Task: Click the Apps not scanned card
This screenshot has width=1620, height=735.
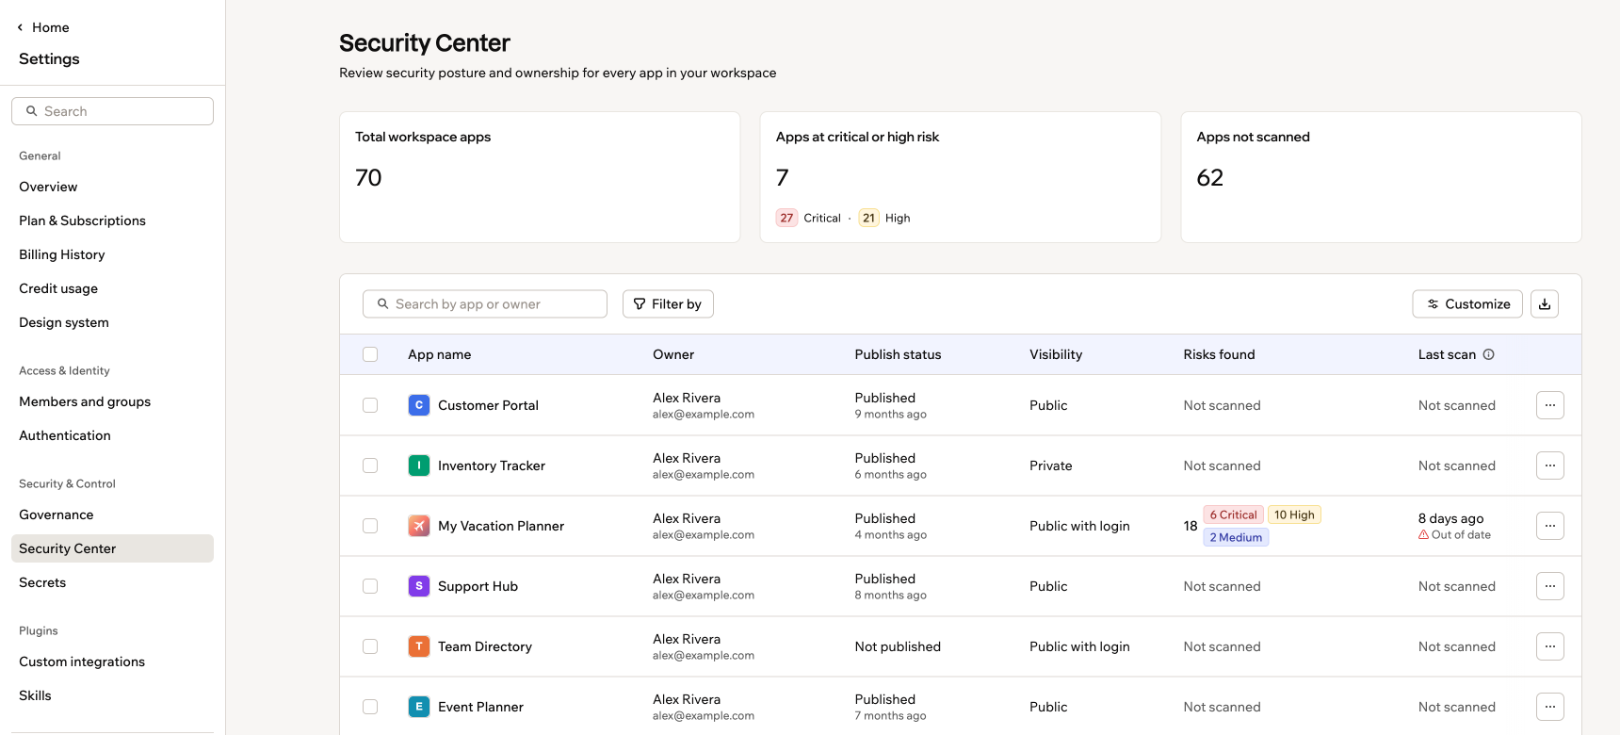Action: coord(1381,177)
